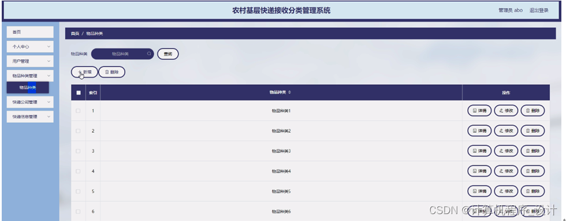Screen dimensions: 566x221
Task: Click the 退出登录 logout link
Action: click(539, 10)
